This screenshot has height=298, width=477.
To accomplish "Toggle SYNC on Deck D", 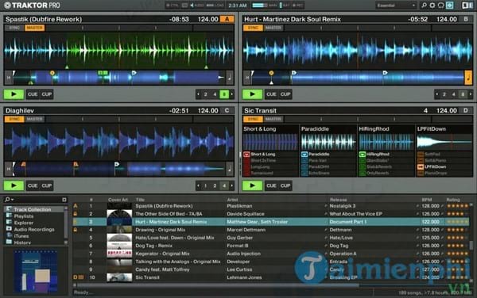I will [x=253, y=119].
